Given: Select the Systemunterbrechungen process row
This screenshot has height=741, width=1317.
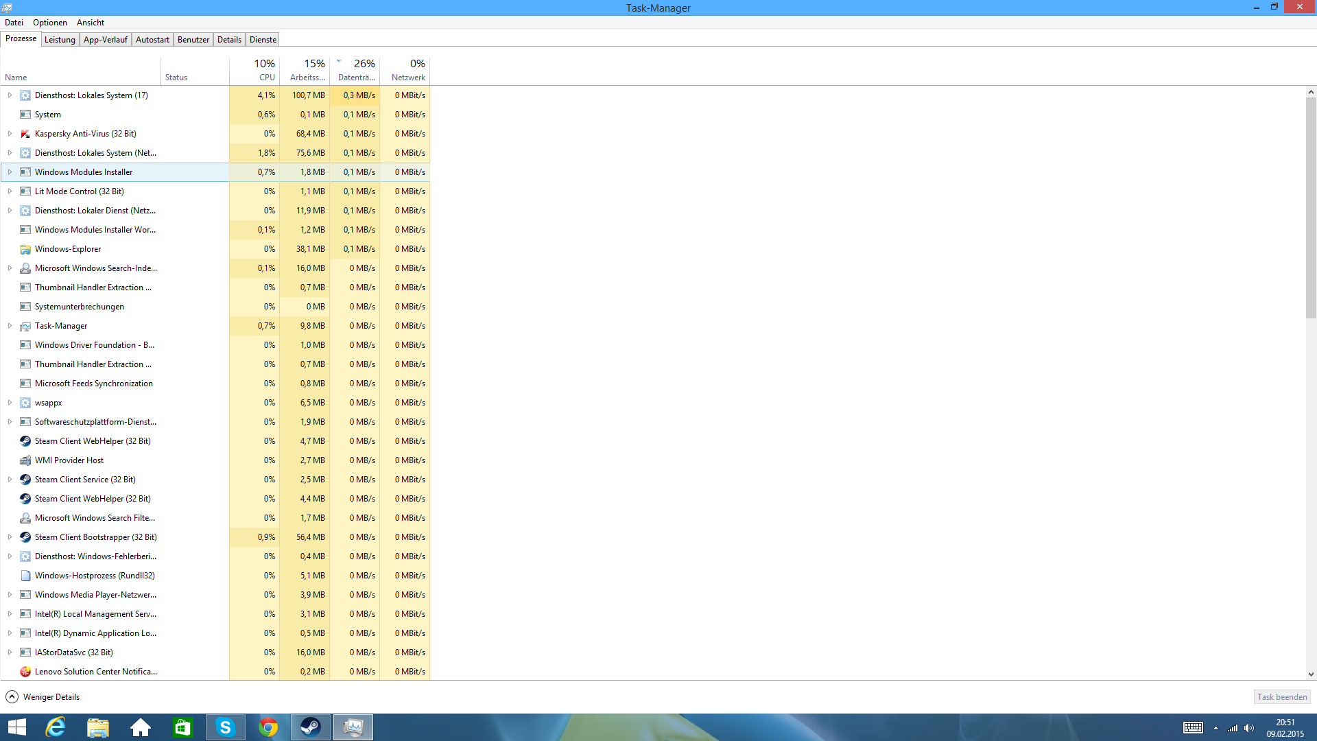Looking at the screenshot, I should pyautogui.click(x=215, y=307).
